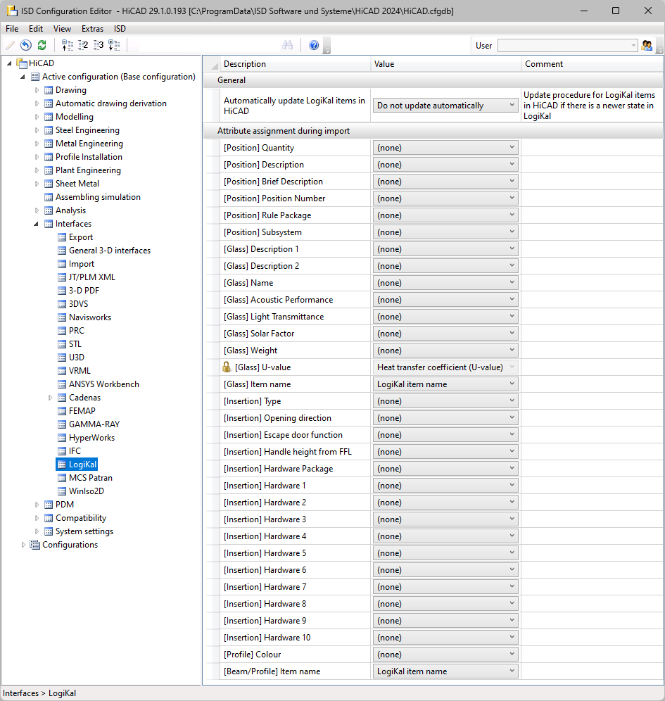Open the [Insertion] Hardware 10 dropdown
The width and height of the screenshot is (665, 701).
tap(445, 638)
